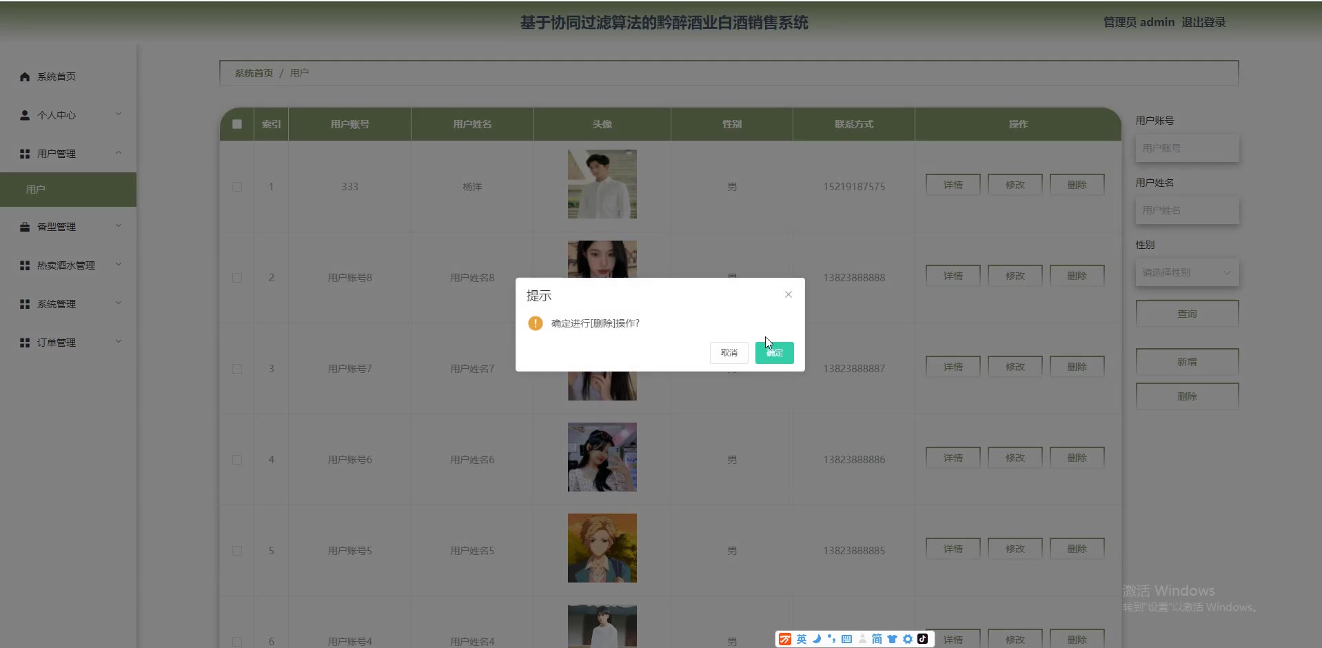Open the 香型管理 sidebar menu label
Viewport: 1322px width, 648px height.
tap(57, 227)
